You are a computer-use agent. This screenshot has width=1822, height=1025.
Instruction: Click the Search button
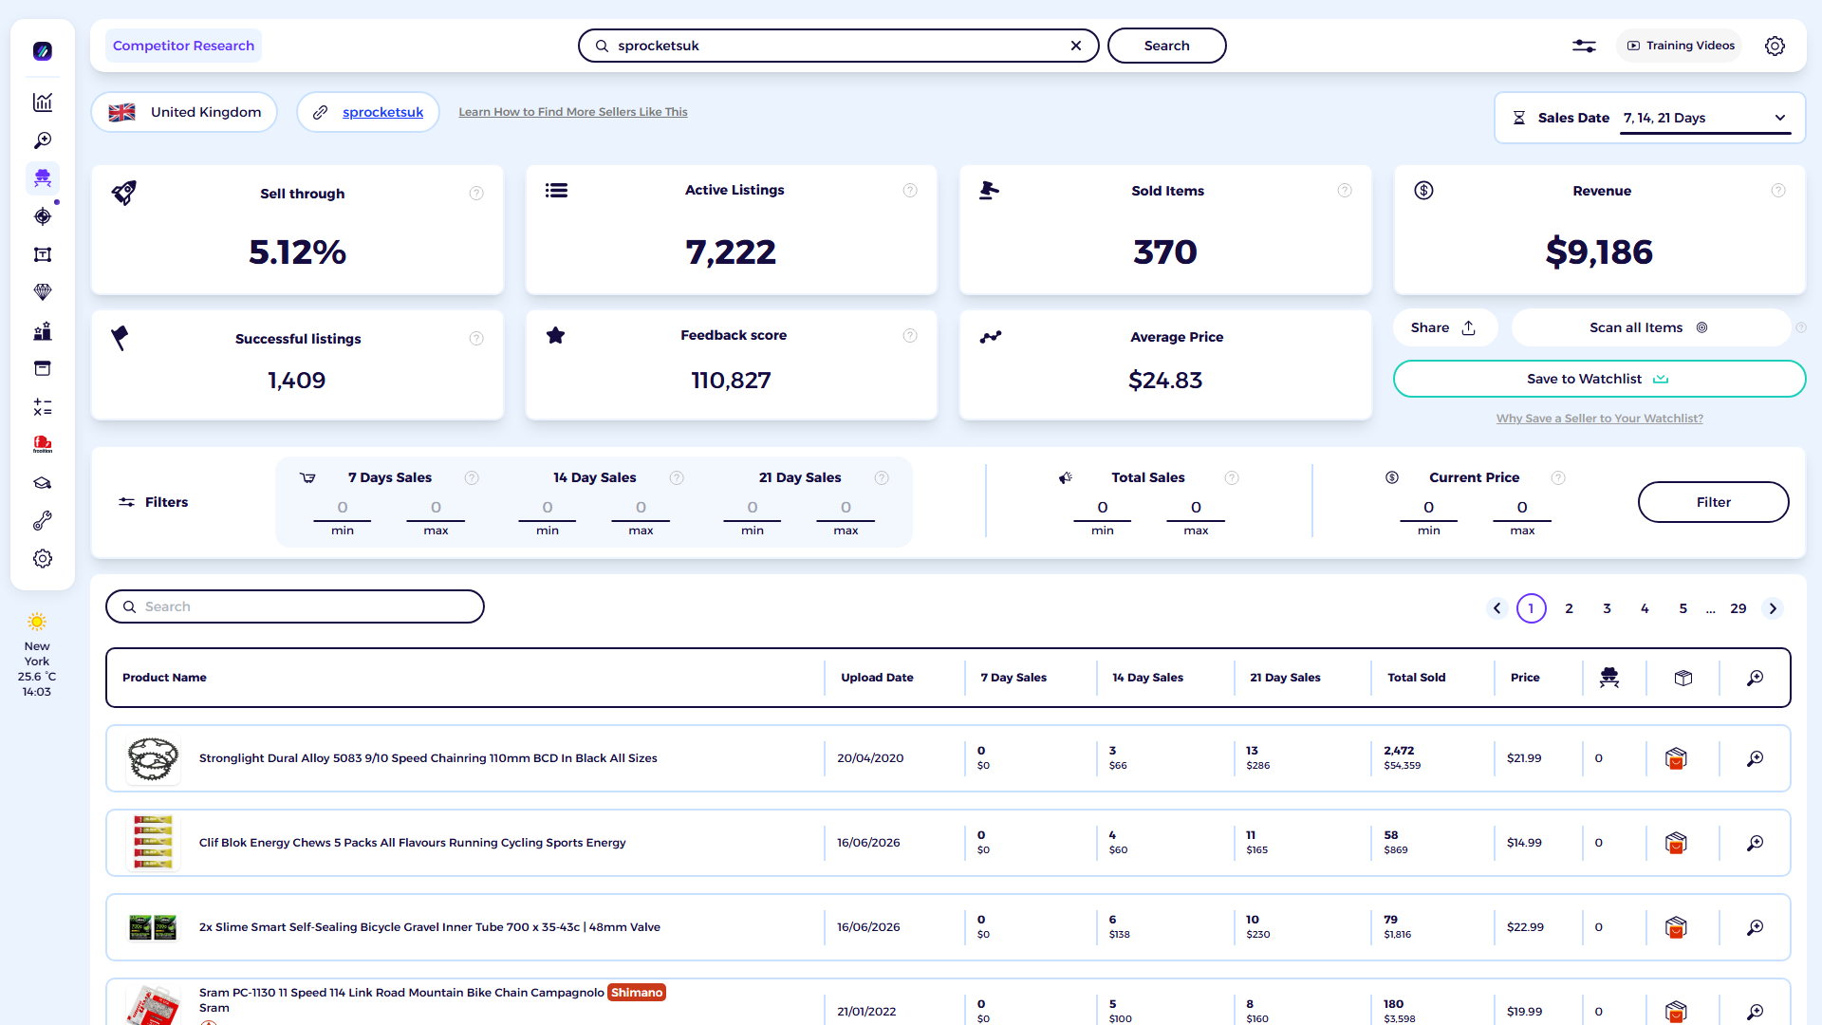(x=1166, y=46)
